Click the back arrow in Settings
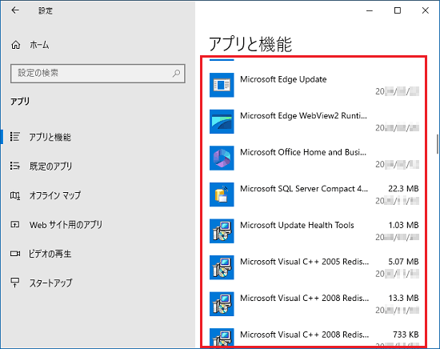440x349 pixels. 15,10
